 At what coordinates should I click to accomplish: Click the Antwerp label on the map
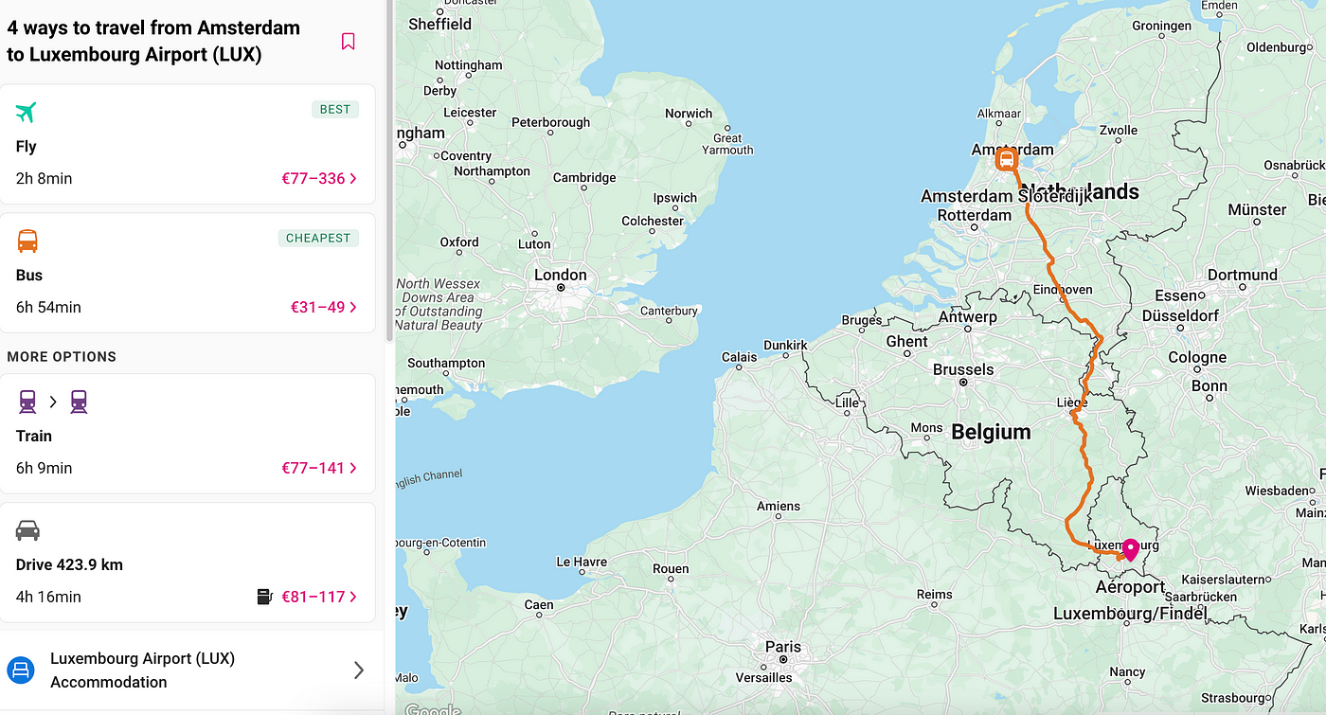967,317
